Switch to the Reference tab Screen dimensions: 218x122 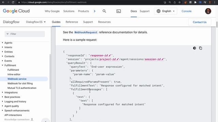click(72, 22)
